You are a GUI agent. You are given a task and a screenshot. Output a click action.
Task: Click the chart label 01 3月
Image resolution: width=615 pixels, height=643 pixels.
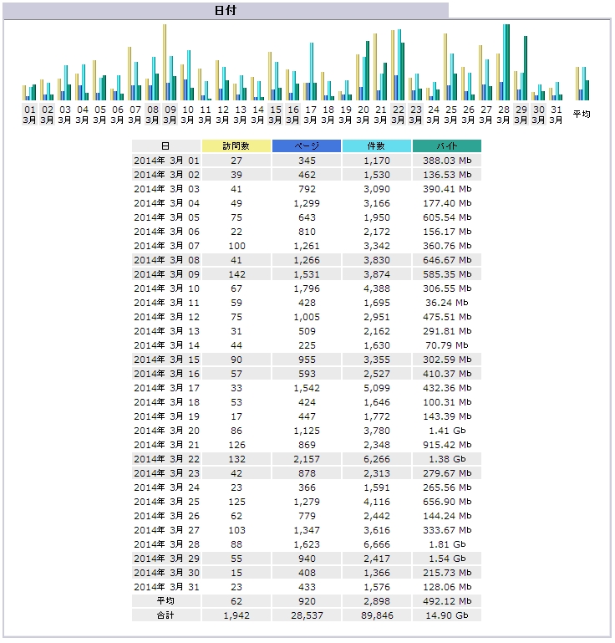29,115
